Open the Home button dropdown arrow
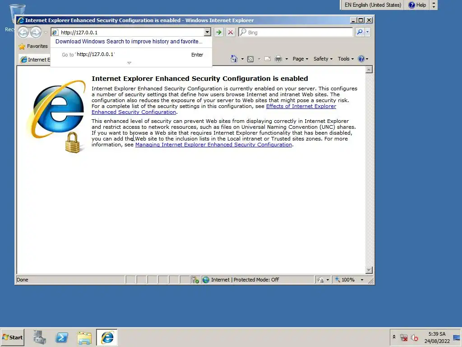462x347 pixels. tap(242, 59)
